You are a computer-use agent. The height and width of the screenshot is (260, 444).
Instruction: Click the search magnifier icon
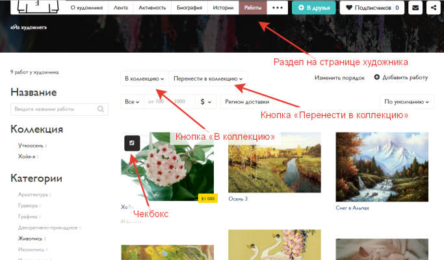[x=101, y=110]
